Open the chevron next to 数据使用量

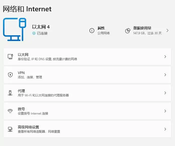[167, 30]
